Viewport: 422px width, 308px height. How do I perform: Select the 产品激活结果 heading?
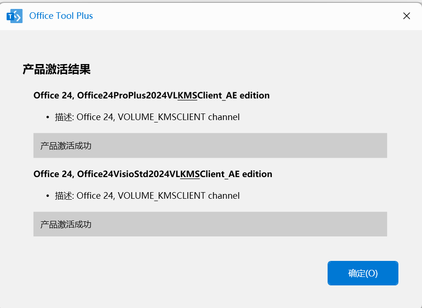tap(57, 69)
